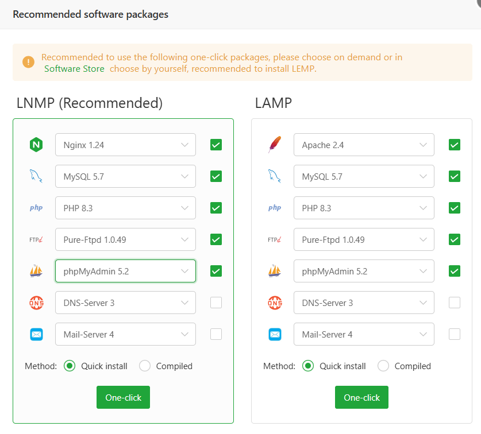This screenshot has height=434, width=481.
Task: Click the Mail-Server envelope icon in LNMP
Action: click(36, 334)
